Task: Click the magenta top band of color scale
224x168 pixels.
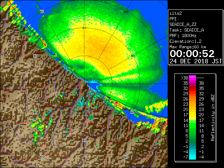Action: tap(192, 78)
